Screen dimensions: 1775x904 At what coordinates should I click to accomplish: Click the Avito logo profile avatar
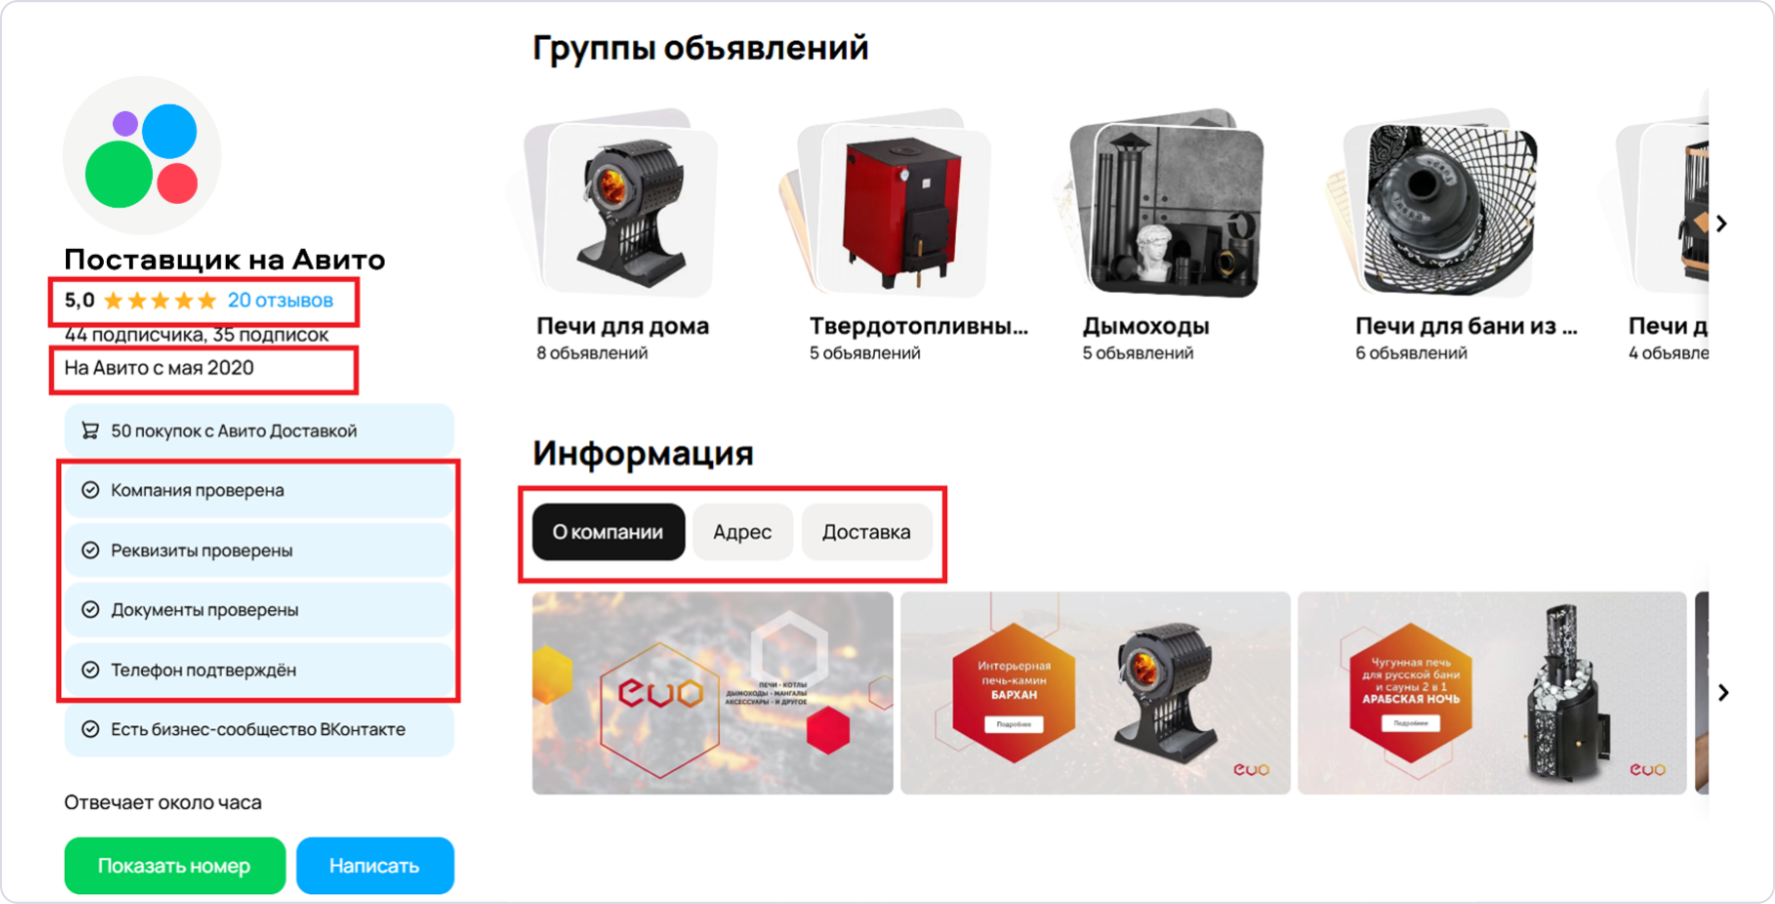[142, 156]
